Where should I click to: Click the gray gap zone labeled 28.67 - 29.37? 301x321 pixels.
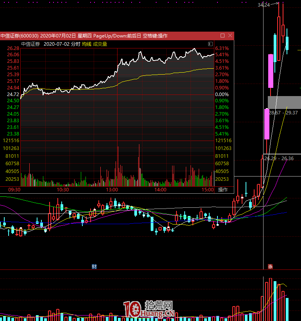coord(284,102)
